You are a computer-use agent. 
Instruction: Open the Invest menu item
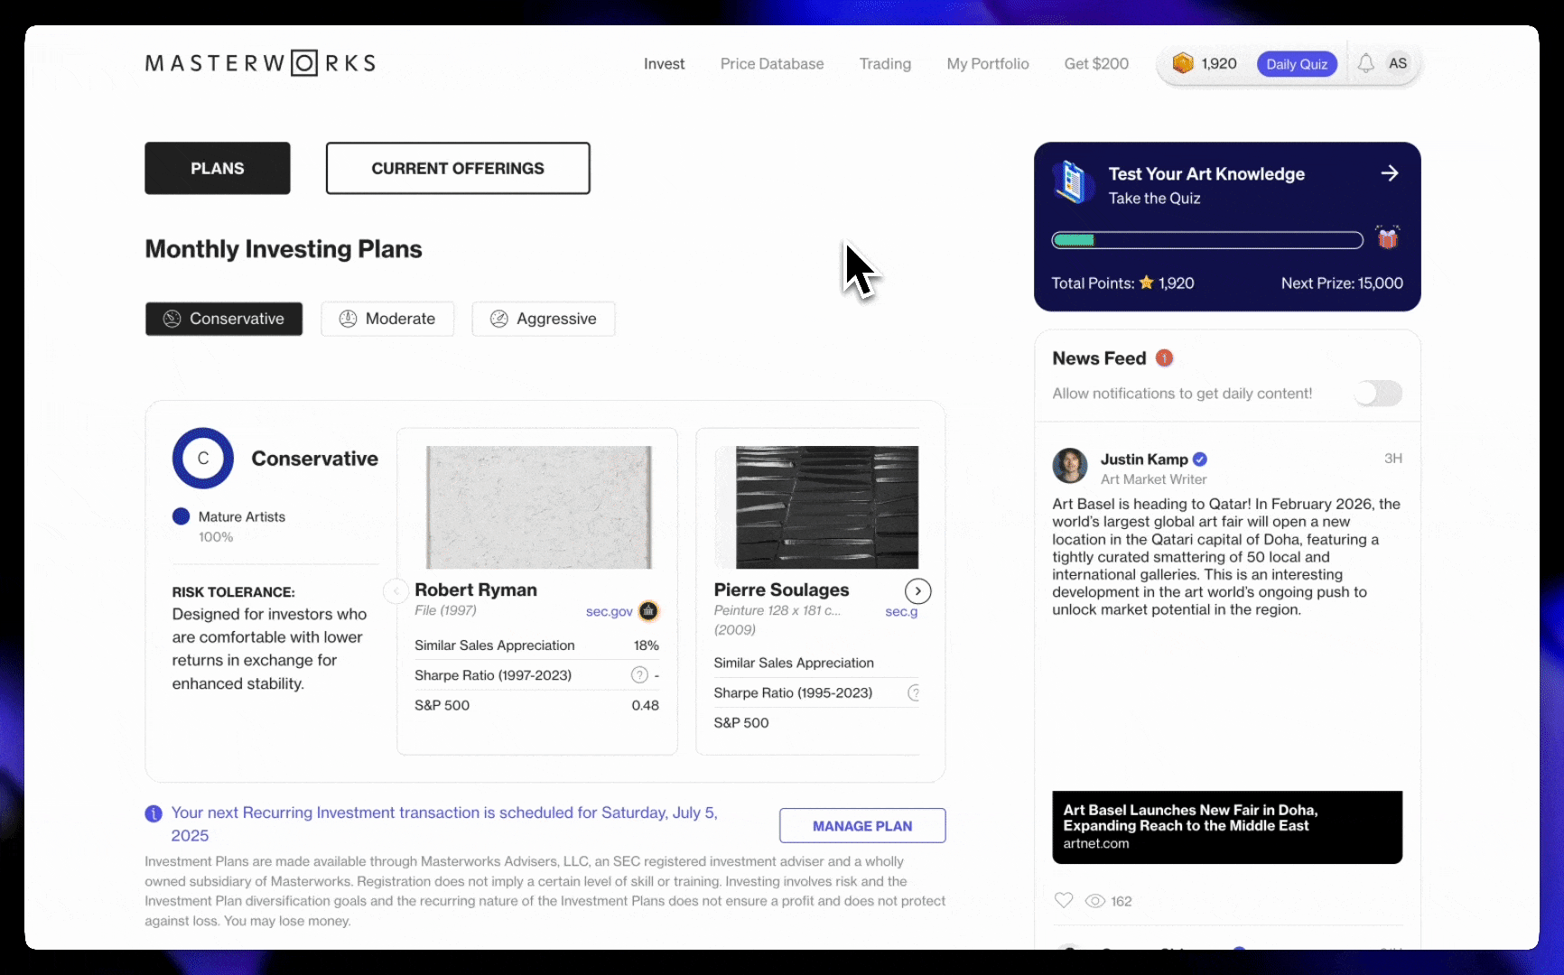click(664, 64)
